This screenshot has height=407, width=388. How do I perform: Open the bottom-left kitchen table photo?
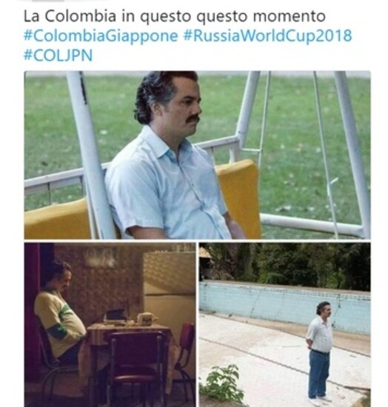point(110,325)
